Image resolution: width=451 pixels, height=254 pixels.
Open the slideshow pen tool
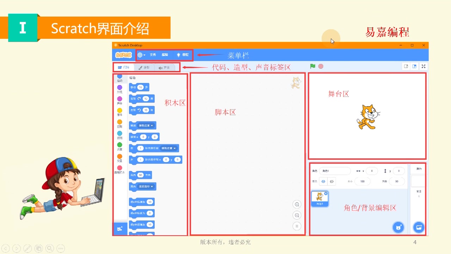[x=27, y=248]
